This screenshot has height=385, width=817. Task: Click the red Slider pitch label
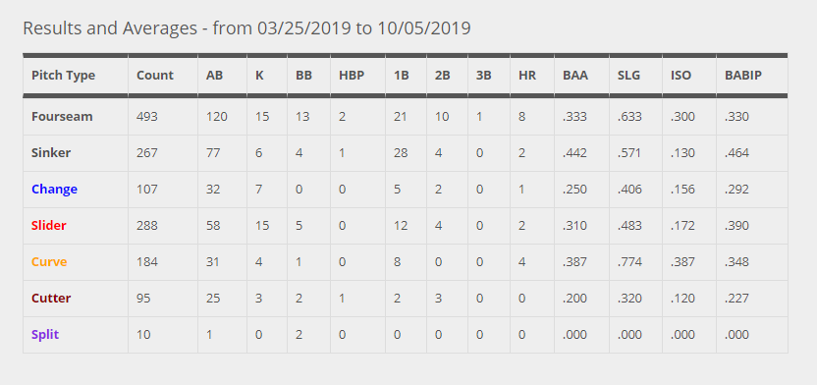[49, 226]
